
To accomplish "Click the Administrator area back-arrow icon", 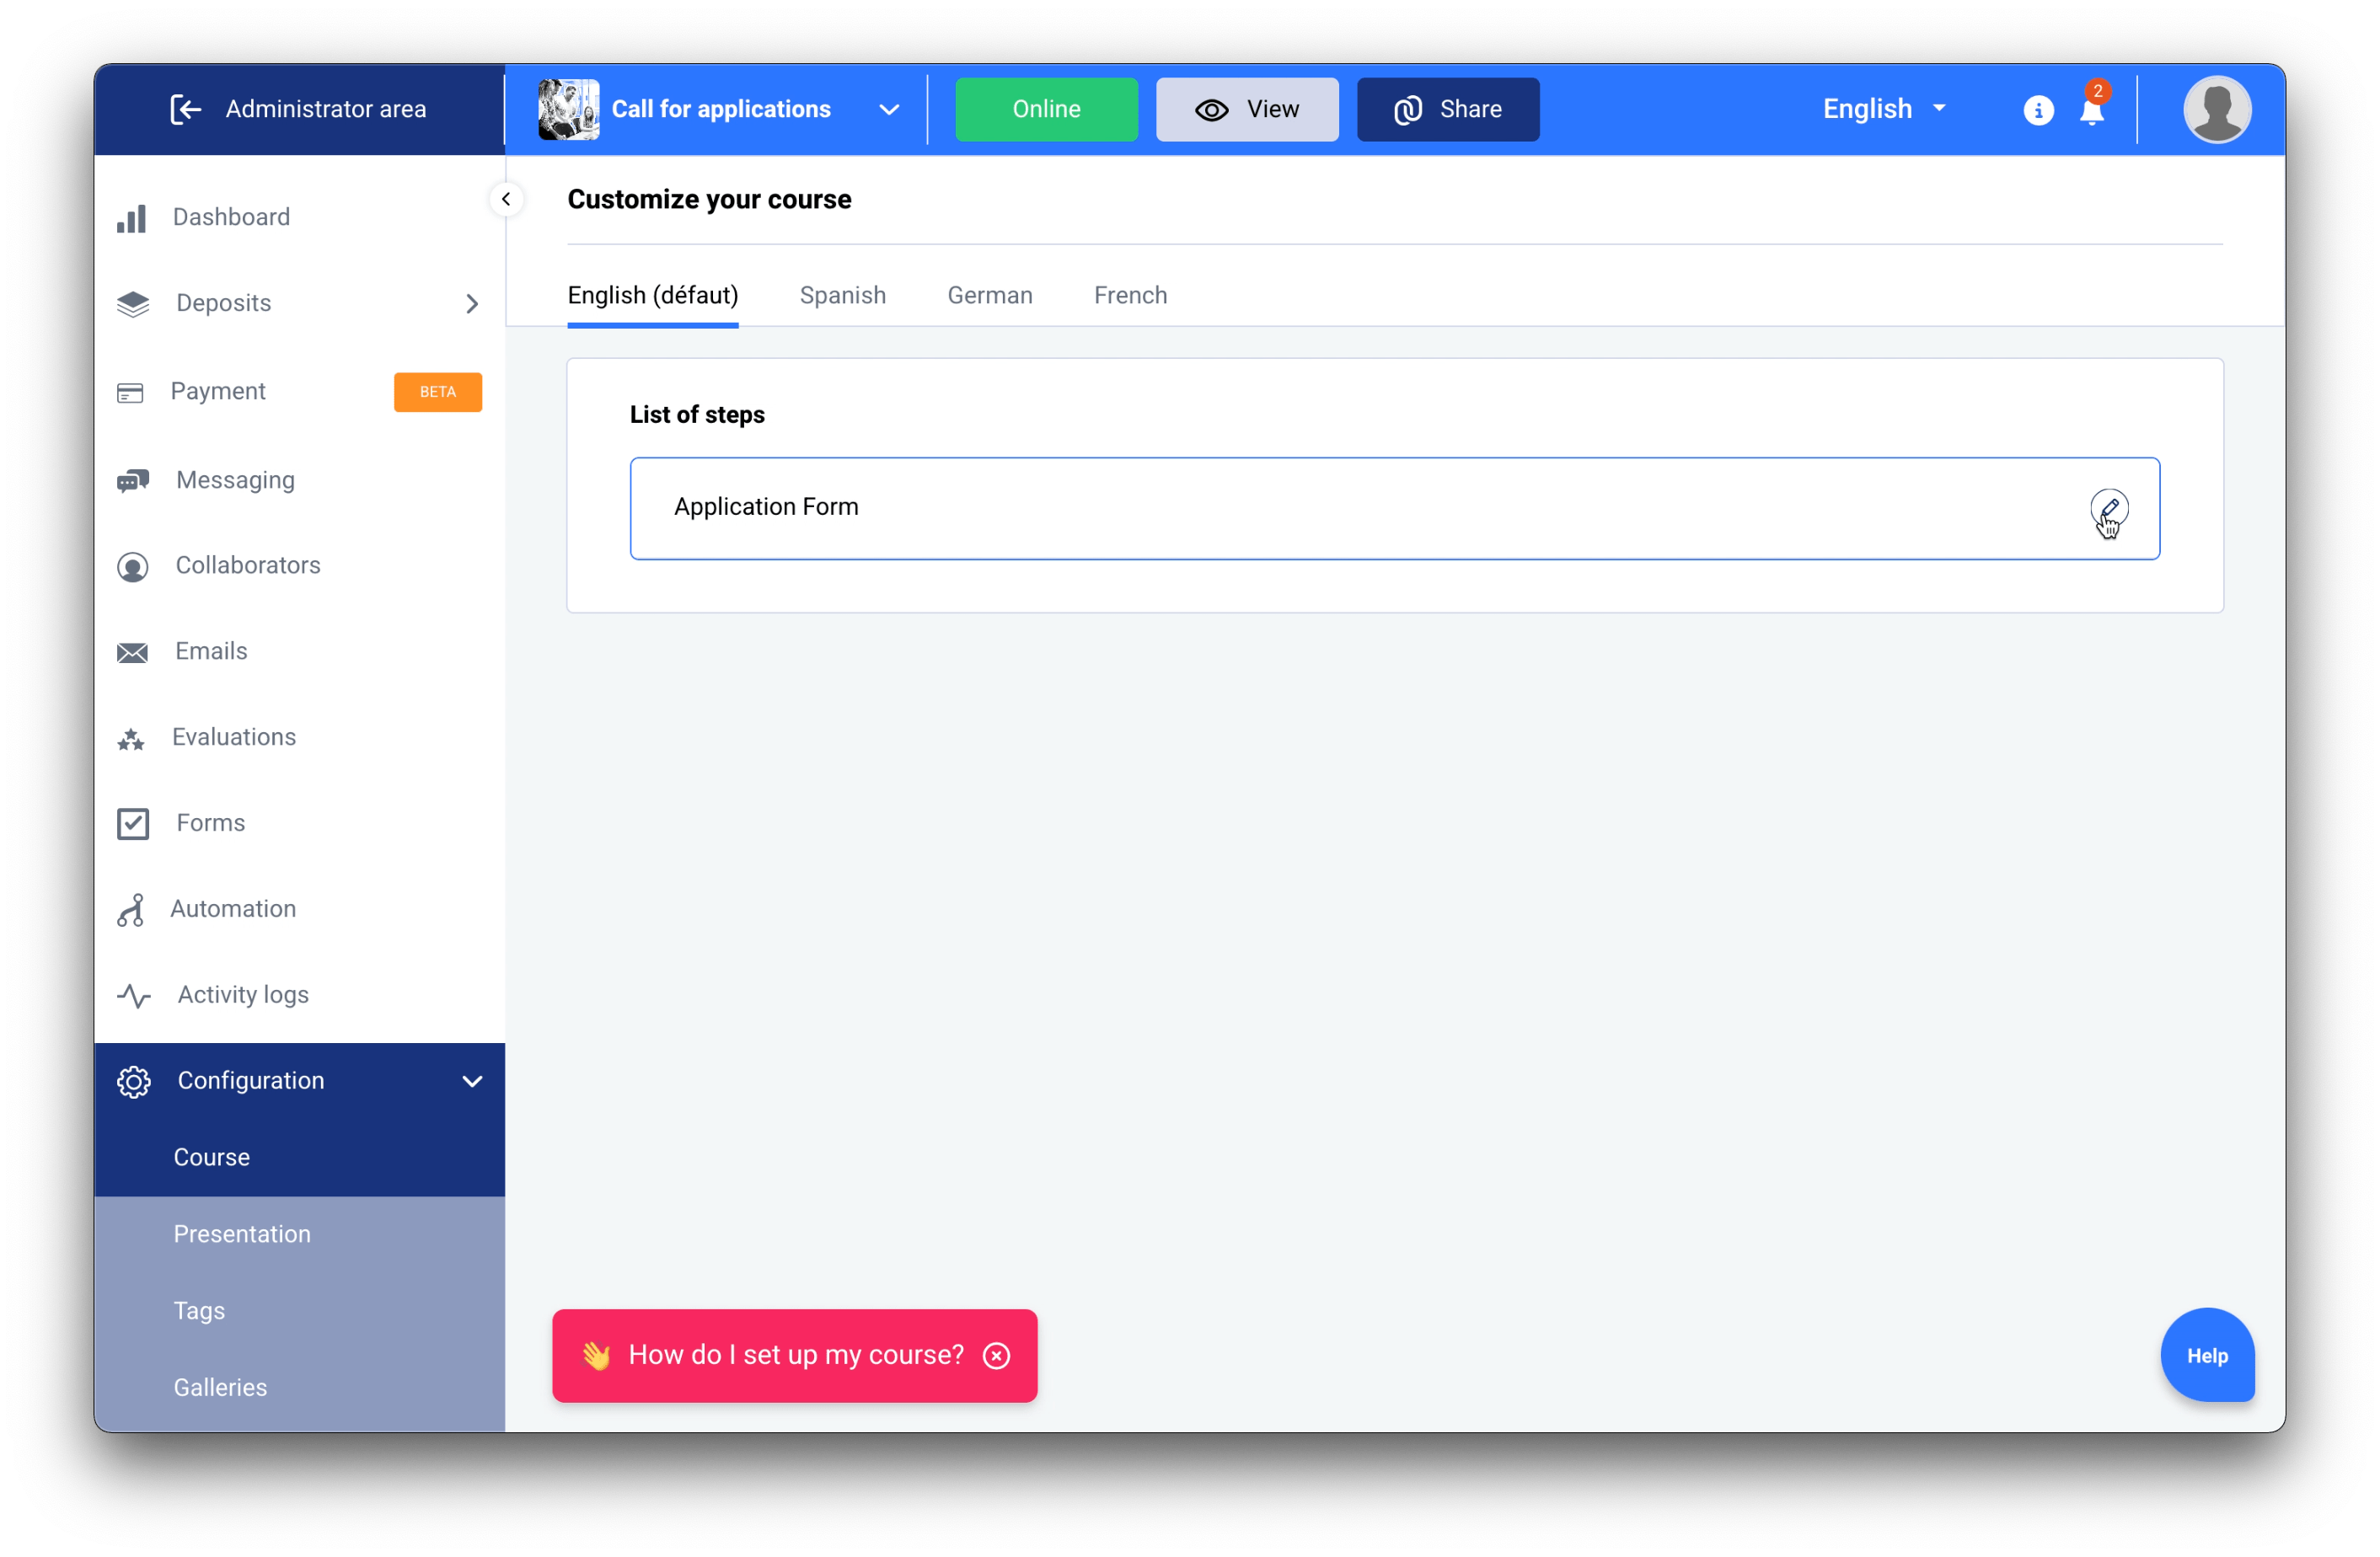I will (x=186, y=109).
